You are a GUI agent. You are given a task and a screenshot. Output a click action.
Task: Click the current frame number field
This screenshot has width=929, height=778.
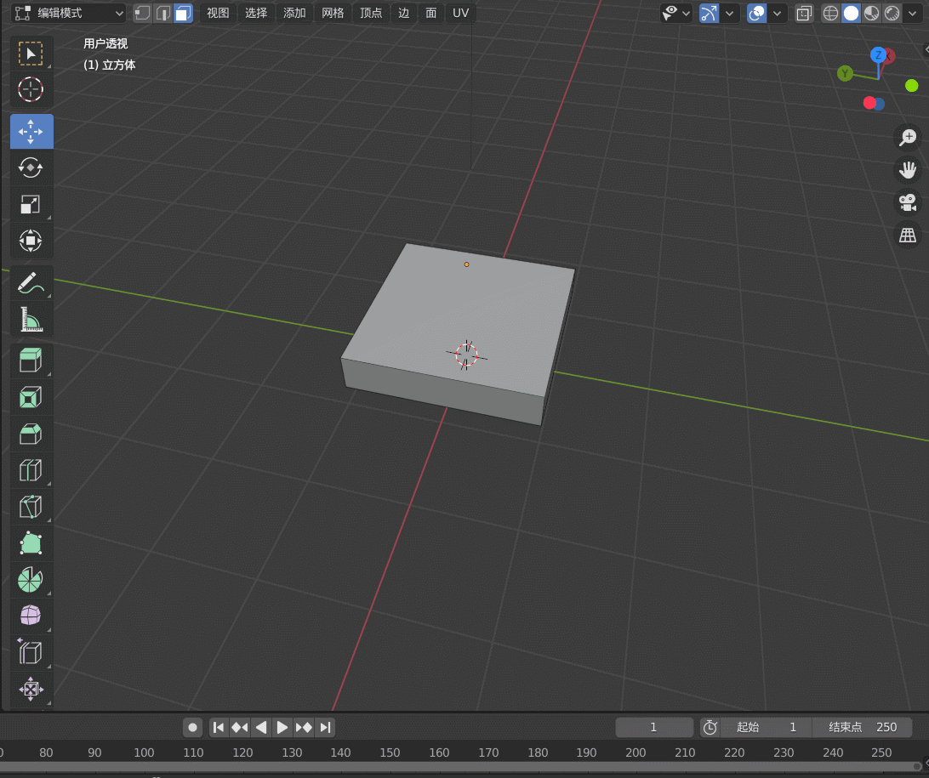pyautogui.click(x=654, y=727)
